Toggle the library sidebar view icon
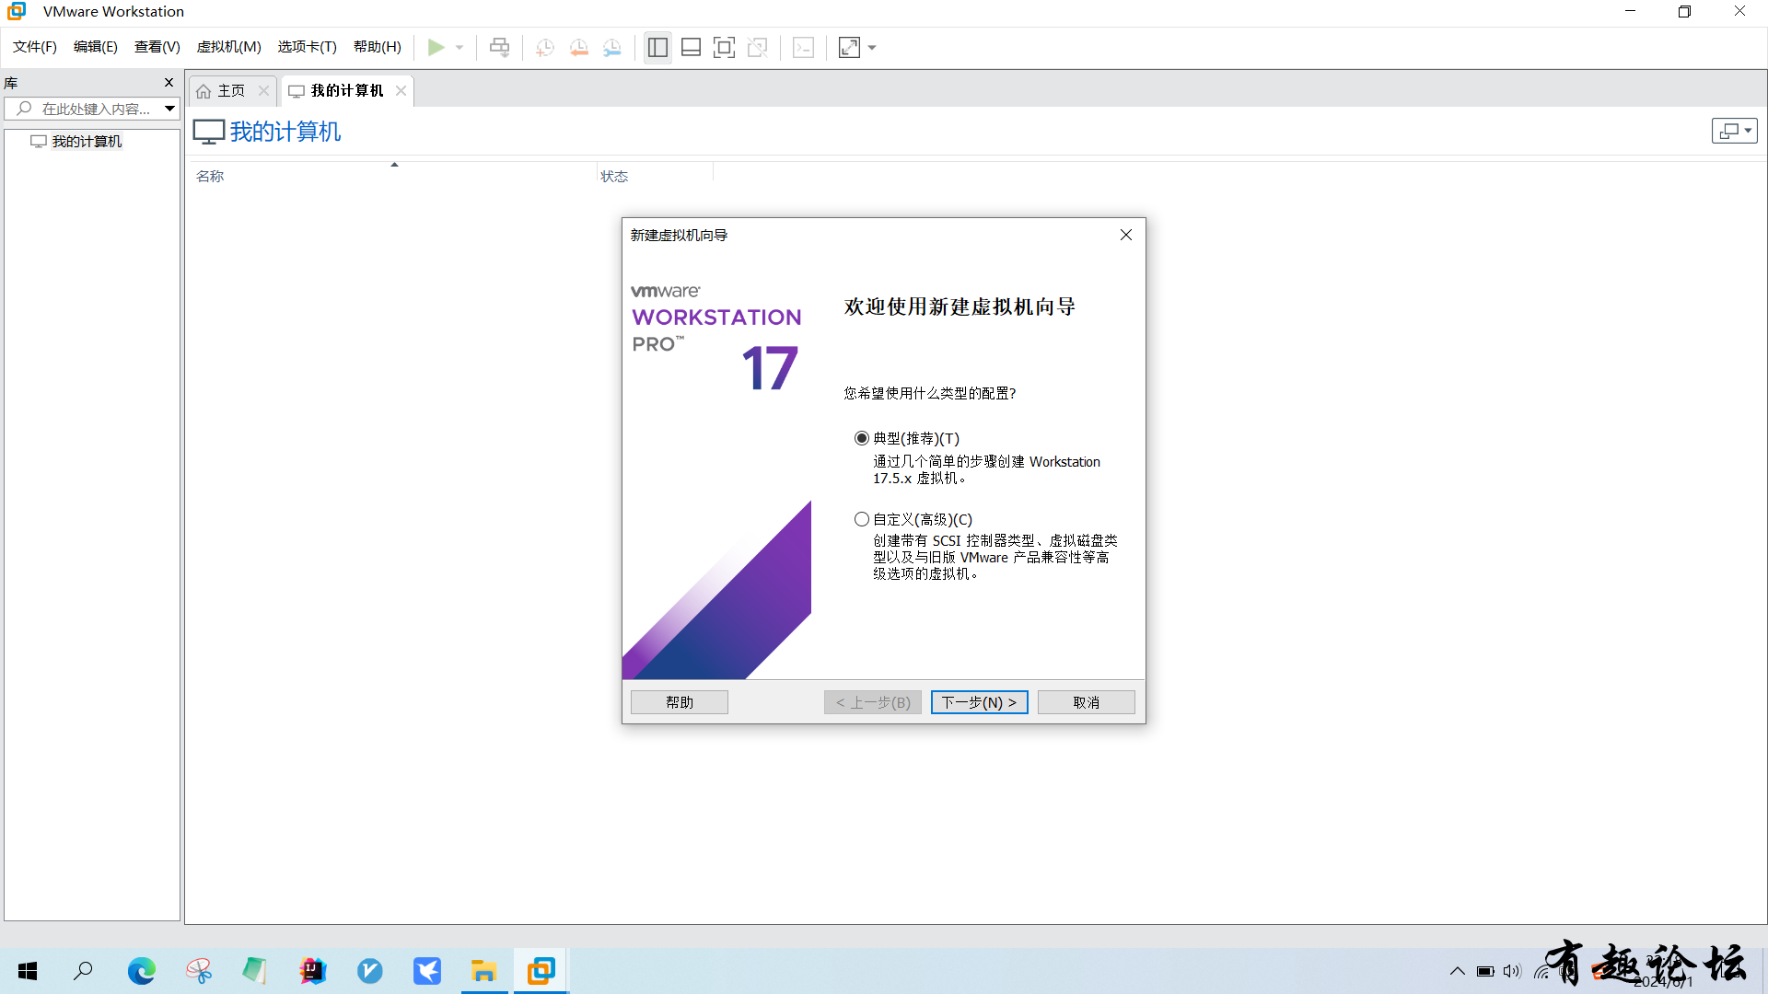The image size is (1768, 994). pyautogui.click(x=657, y=47)
